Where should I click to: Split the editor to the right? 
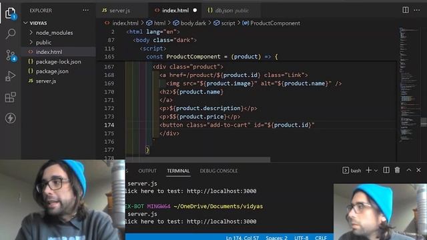pos(406,10)
